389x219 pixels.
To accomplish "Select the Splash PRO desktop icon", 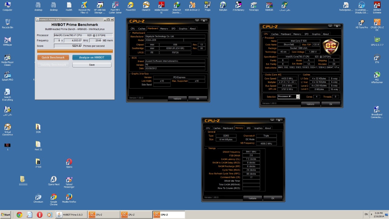I will (8, 76).
